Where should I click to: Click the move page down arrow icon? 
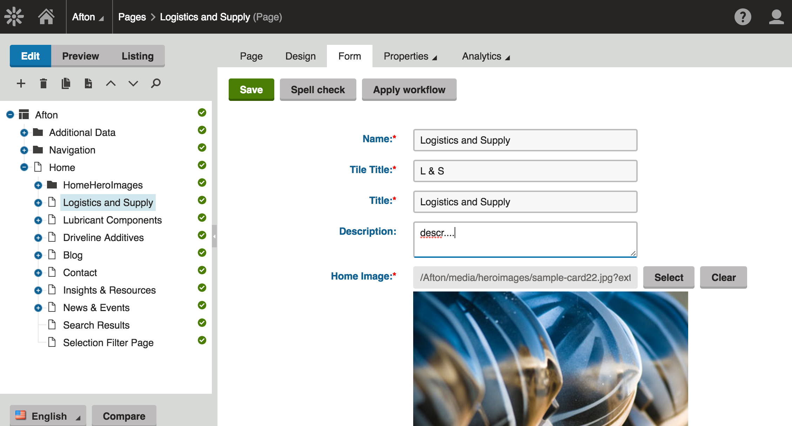[x=133, y=83]
